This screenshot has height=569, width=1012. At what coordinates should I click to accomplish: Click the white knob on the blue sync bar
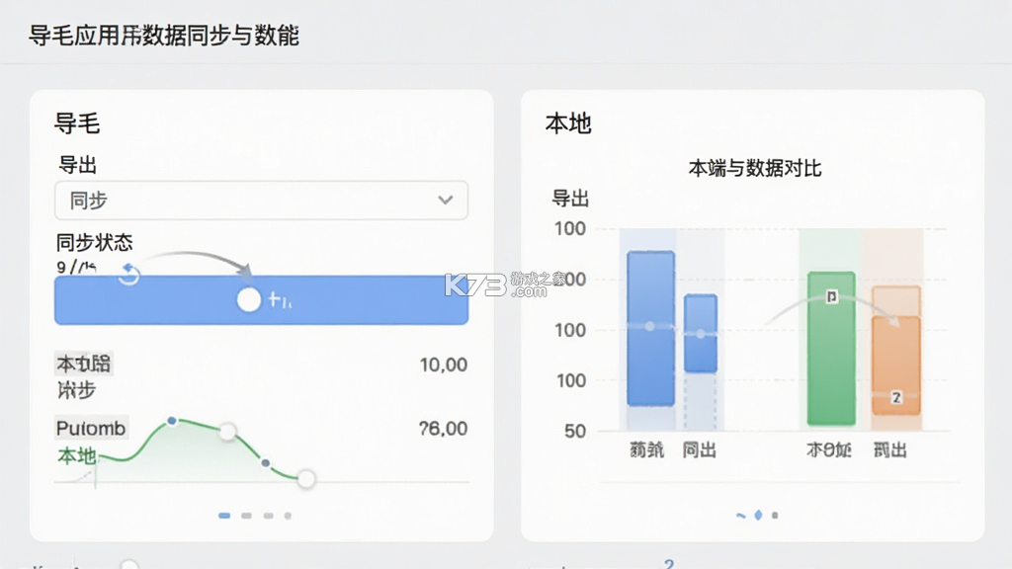point(248,300)
